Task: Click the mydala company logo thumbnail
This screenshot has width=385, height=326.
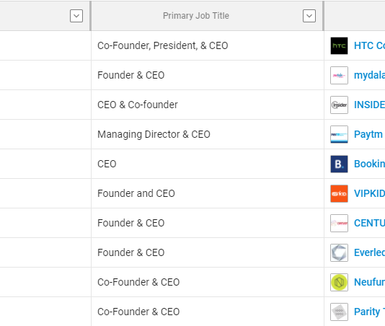Action: tap(339, 75)
